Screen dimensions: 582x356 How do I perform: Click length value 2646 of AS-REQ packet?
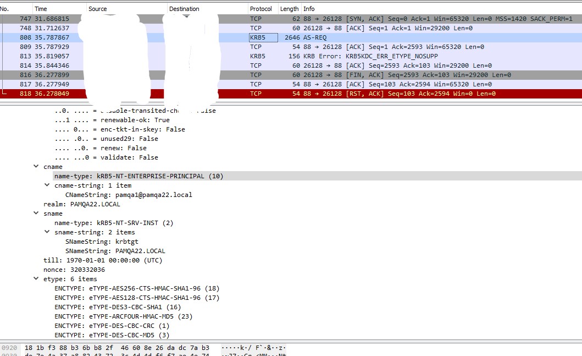point(292,37)
